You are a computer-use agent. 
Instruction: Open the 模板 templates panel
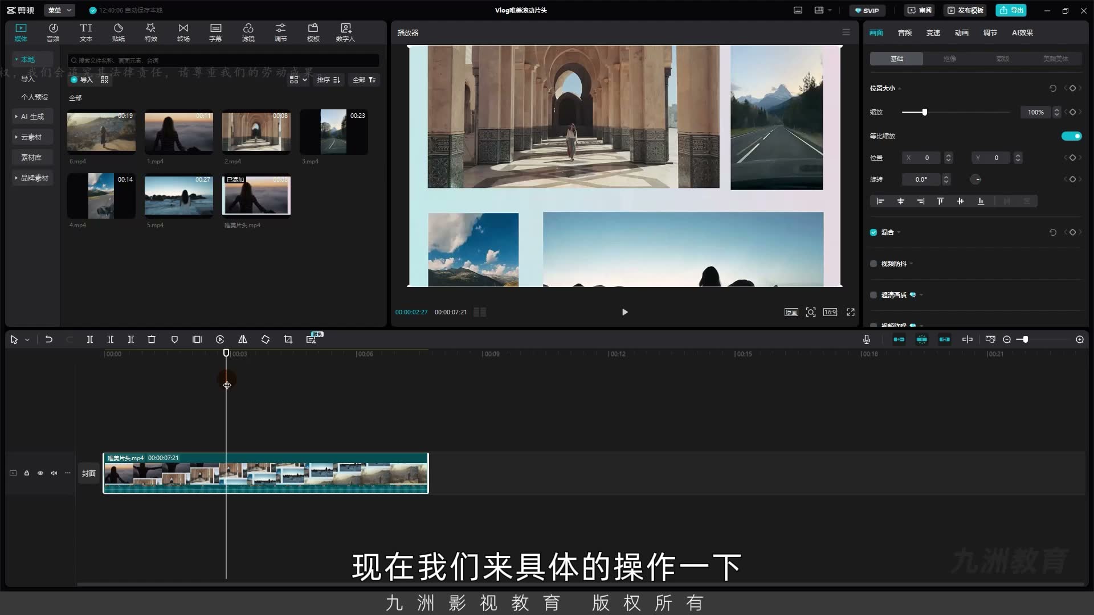(313, 32)
